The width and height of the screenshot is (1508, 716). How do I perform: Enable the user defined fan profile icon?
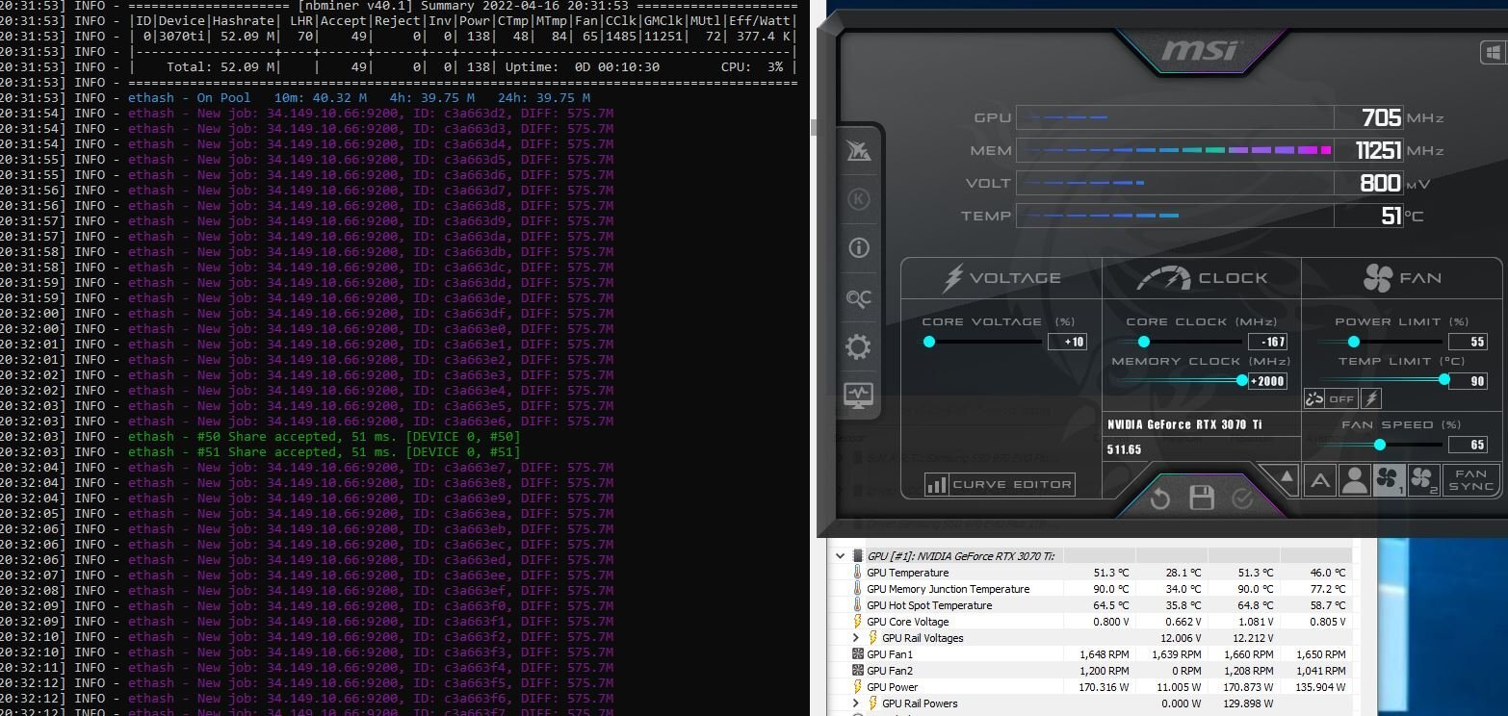(1355, 480)
